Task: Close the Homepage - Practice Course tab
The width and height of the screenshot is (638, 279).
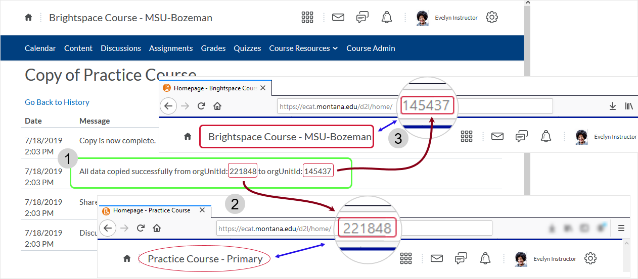Action: point(202,210)
